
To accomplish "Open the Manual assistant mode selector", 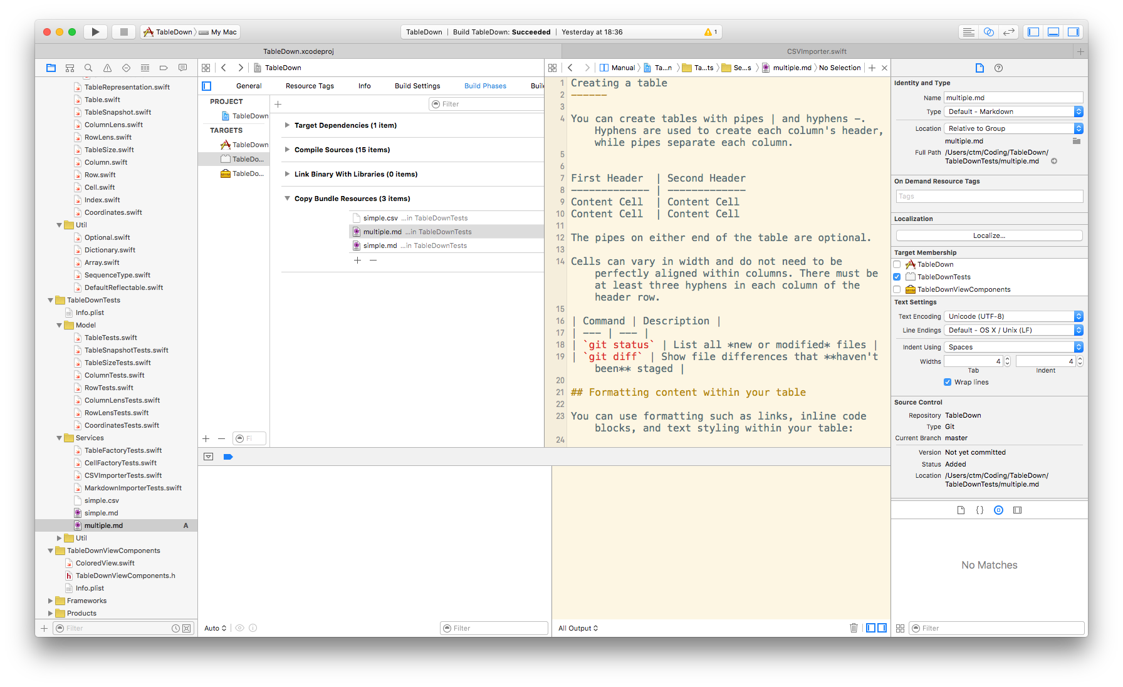I will pos(617,68).
